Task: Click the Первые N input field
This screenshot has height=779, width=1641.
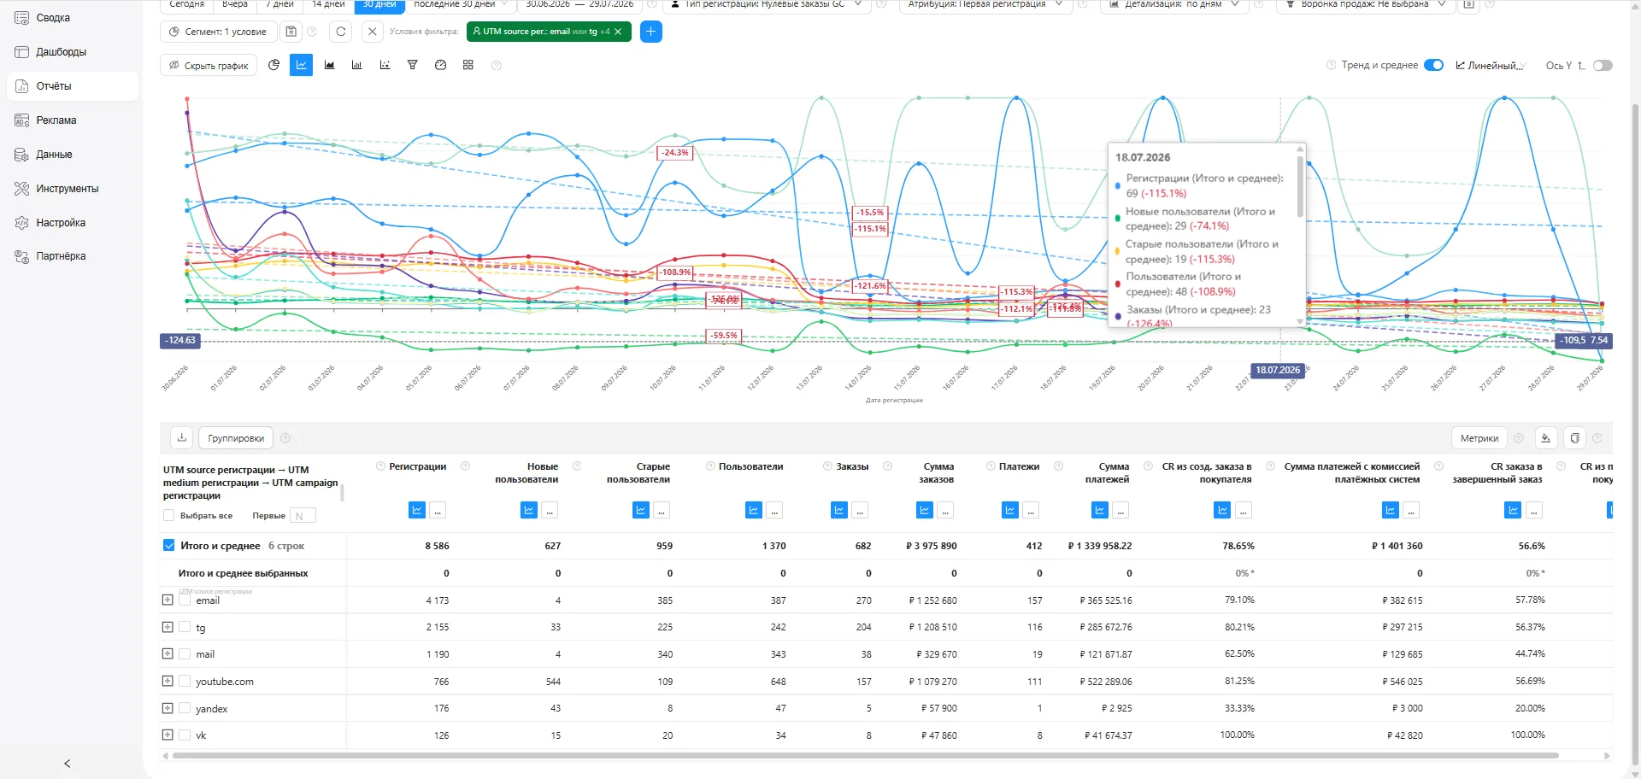Action: (303, 515)
